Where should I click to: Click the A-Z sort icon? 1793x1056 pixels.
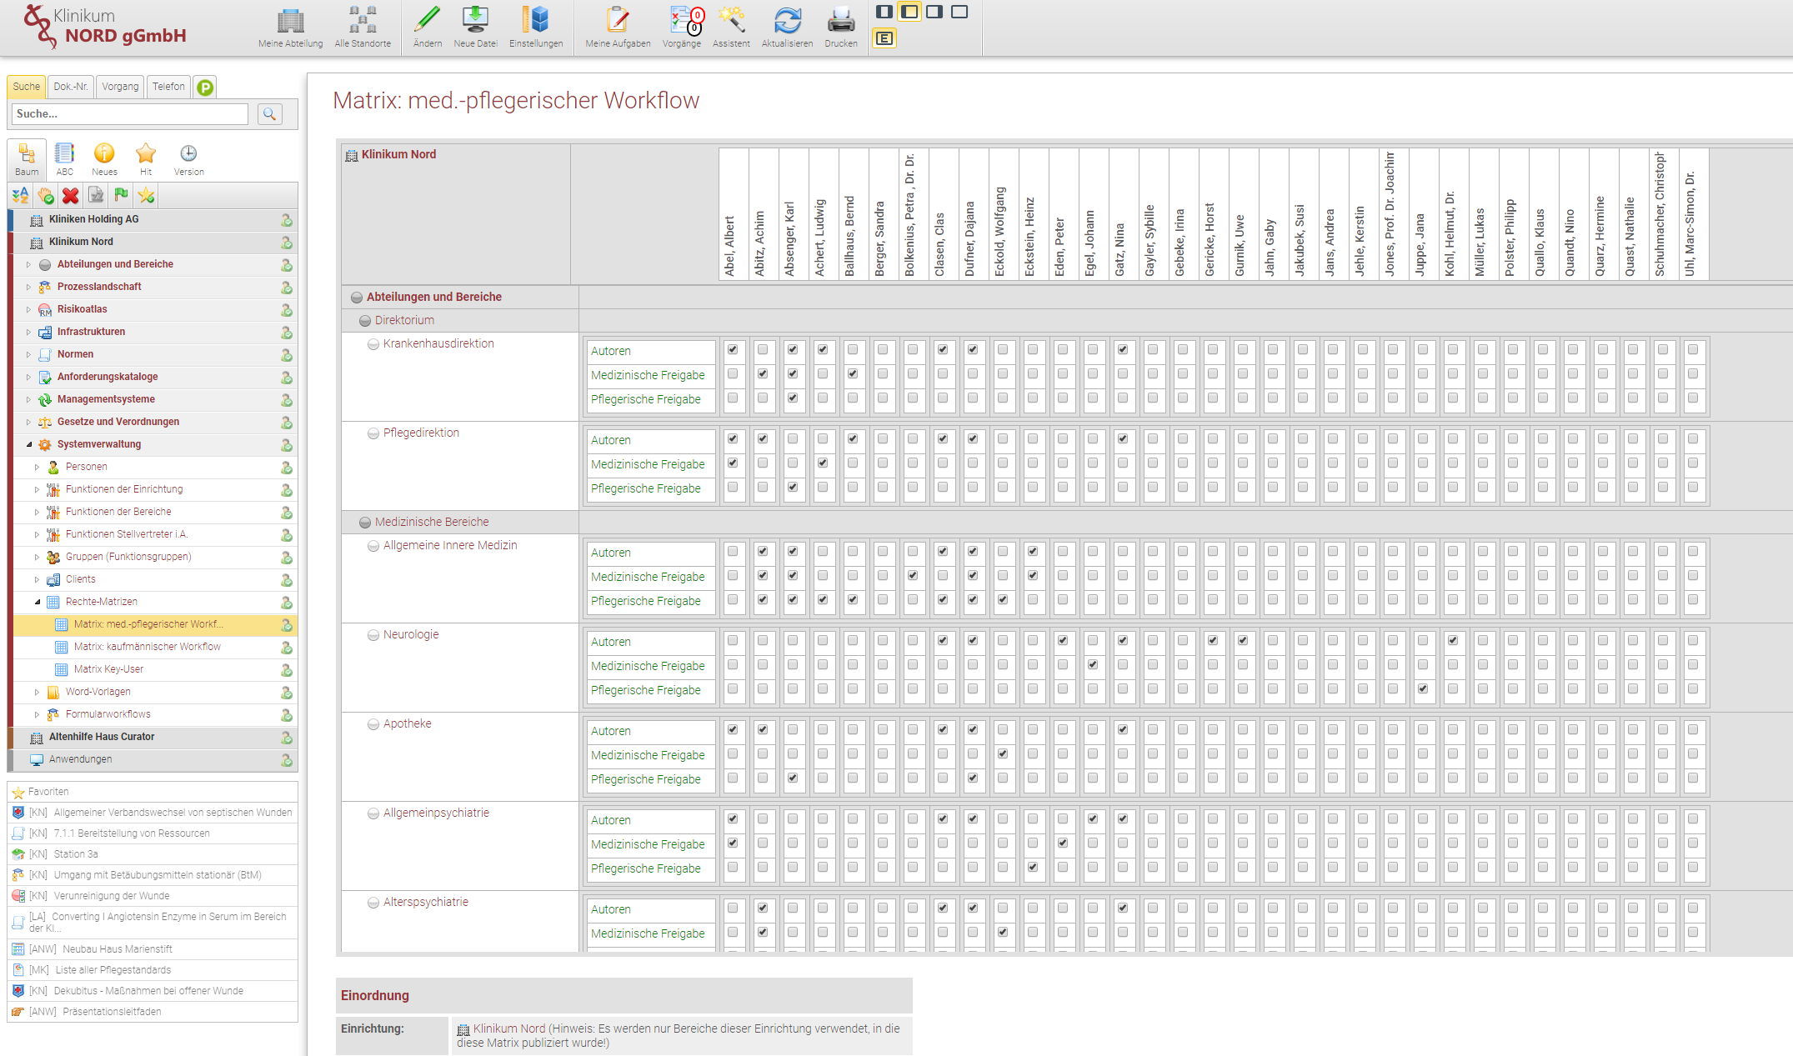(20, 195)
